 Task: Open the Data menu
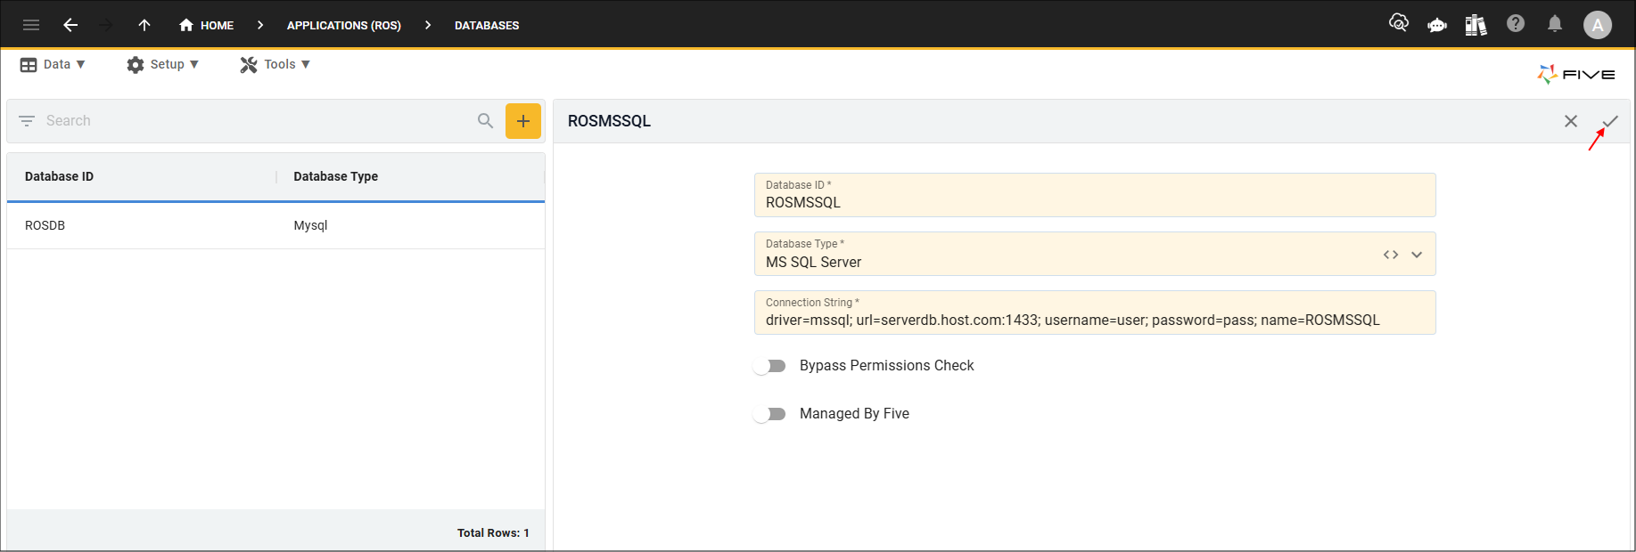pos(53,64)
